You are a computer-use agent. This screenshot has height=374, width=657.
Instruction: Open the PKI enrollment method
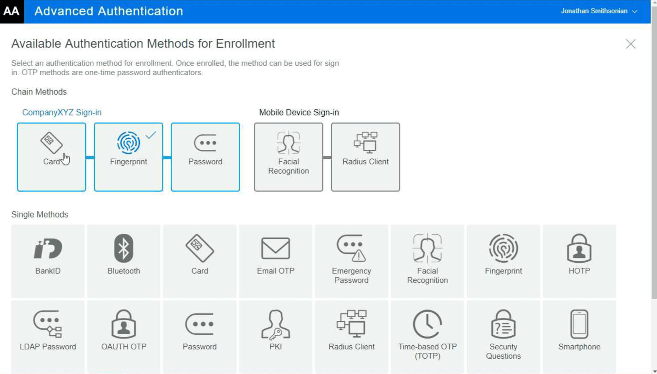click(x=275, y=337)
